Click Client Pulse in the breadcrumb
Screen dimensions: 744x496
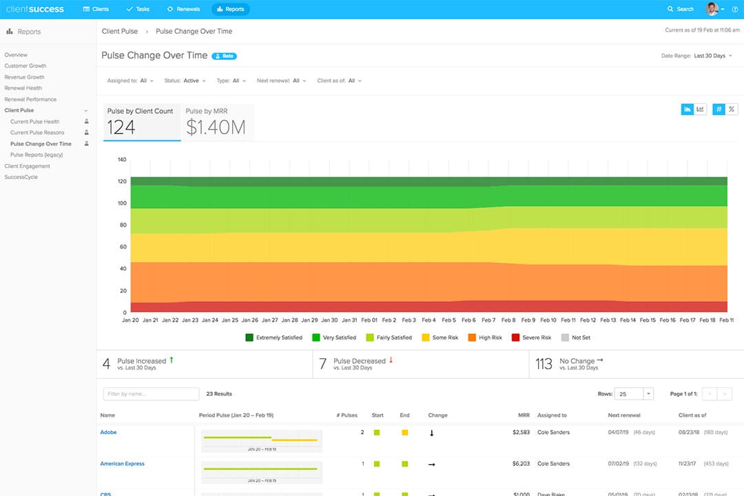(120, 31)
